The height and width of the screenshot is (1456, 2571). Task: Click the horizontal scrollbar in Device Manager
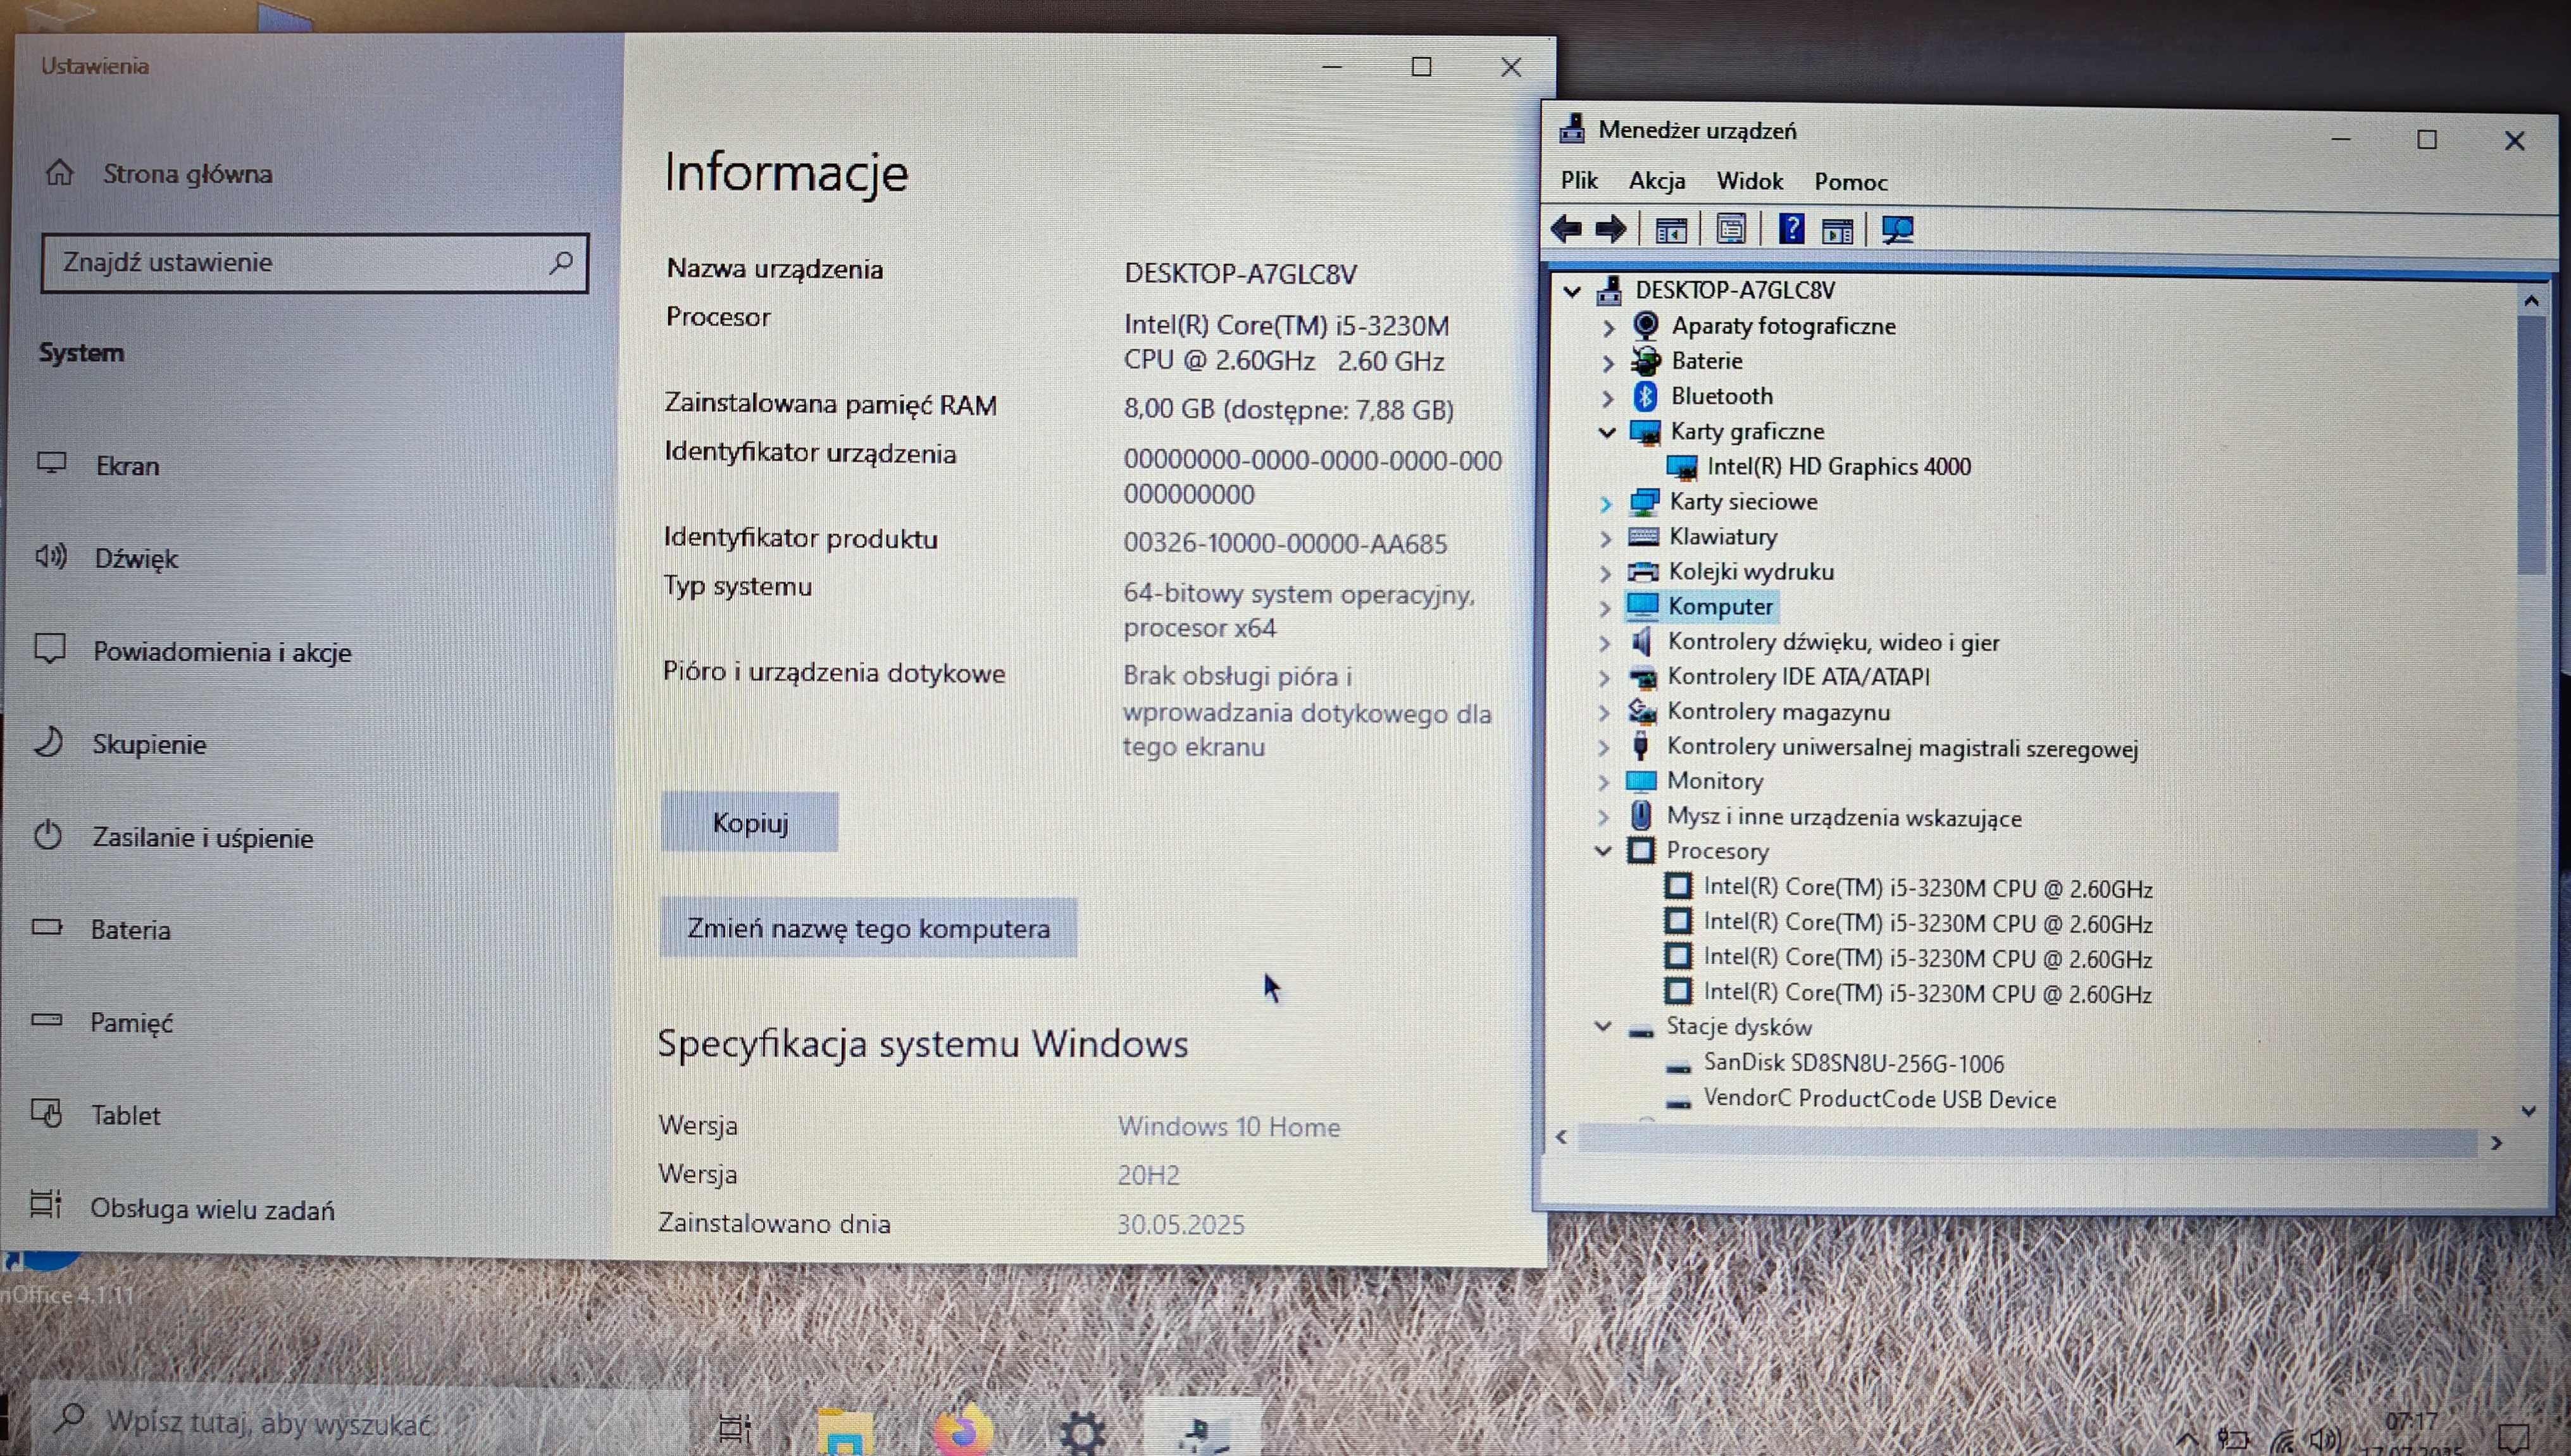2028,1141
